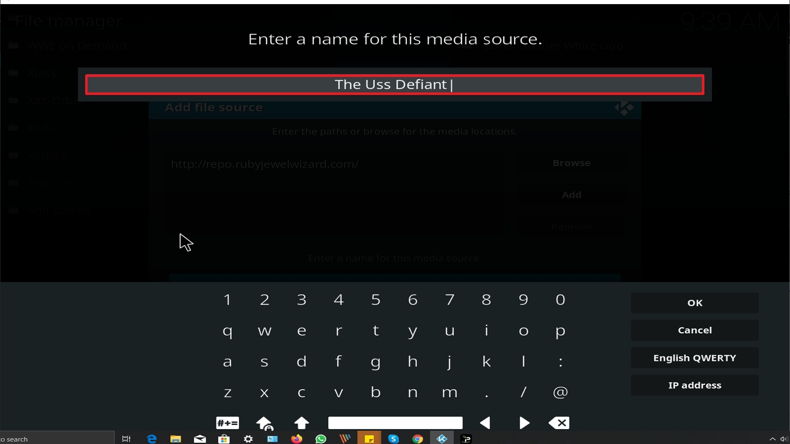Tap the number 5 key
790x444 pixels.
(376, 300)
